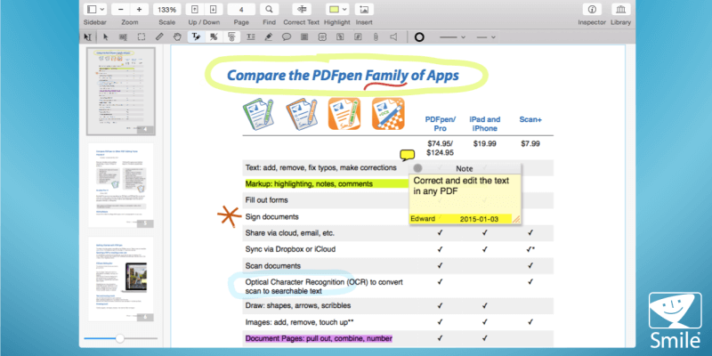Click the purple 'Document Pages' highlighted row
Image resolution: width=712 pixels, height=356 pixels.
tap(319, 338)
